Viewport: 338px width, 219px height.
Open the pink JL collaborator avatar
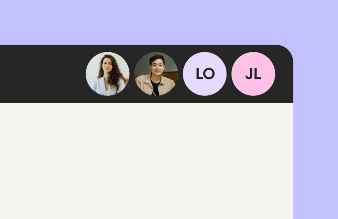coord(253,74)
